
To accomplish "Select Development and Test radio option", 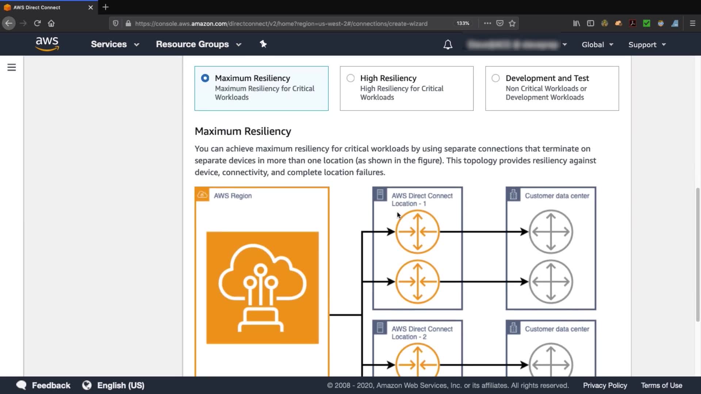I will pos(495,78).
